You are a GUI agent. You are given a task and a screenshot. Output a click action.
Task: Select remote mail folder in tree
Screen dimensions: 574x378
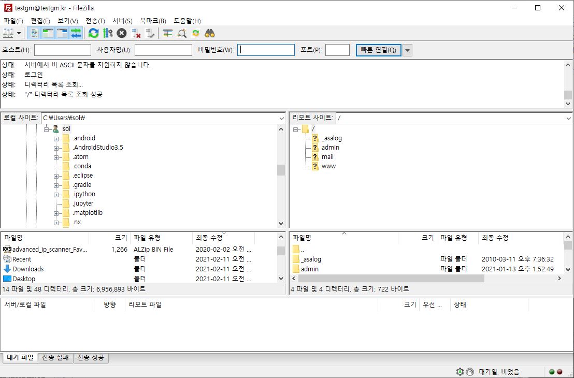[x=327, y=156]
